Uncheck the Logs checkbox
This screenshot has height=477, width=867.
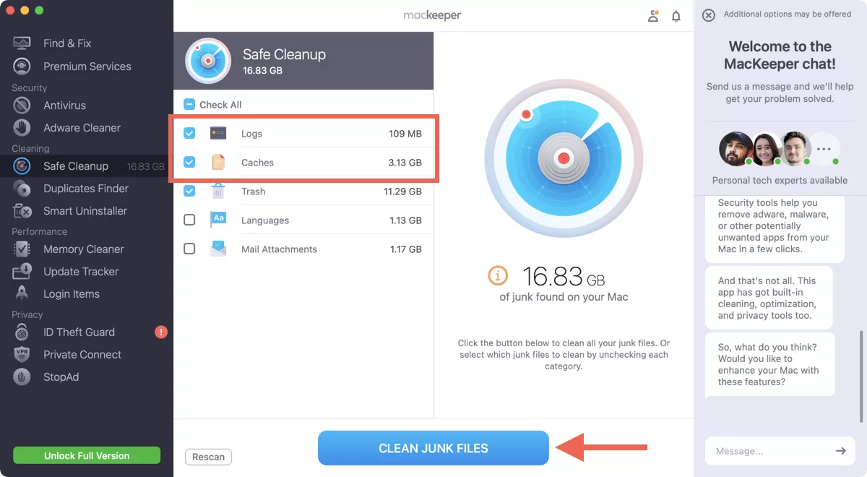pos(189,133)
